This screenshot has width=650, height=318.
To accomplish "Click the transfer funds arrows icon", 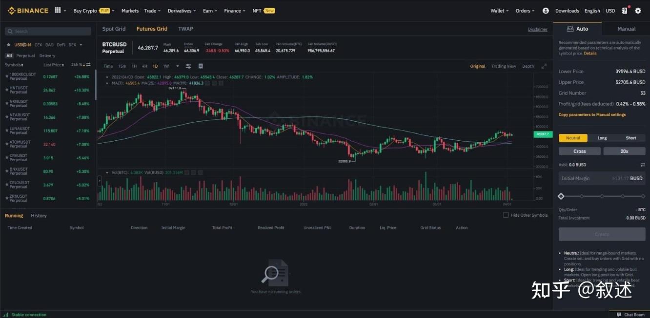I will pos(643,165).
